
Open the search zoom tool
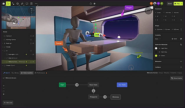(22, 4)
